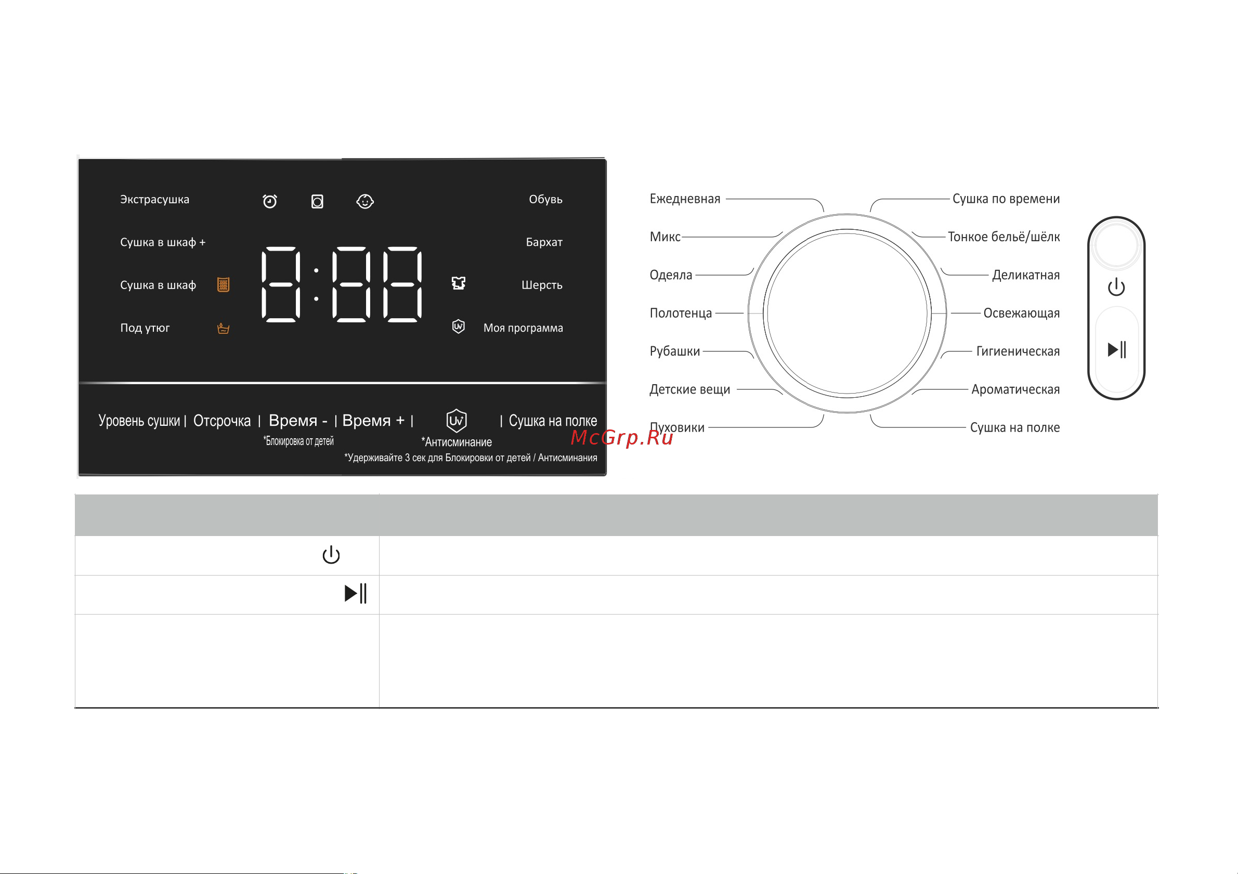Choose Микс program on dial
The width and height of the screenshot is (1238, 874).
click(x=665, y=237)
